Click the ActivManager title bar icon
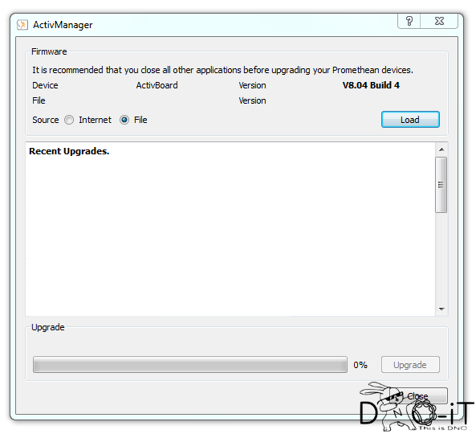 tap(22, 25)
